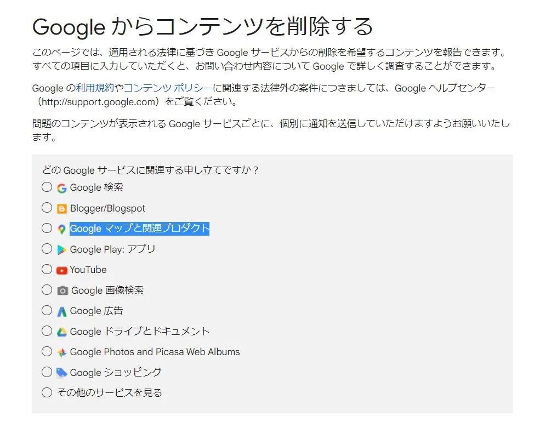Click the Google Photos pinwheel icon
540x422 pixels.
click(62, 352)
